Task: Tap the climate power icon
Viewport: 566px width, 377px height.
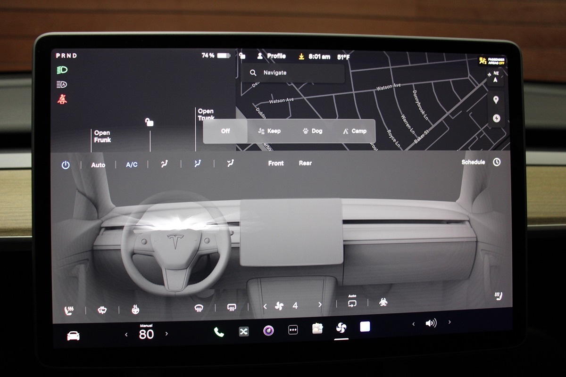Action: (66, 165)
